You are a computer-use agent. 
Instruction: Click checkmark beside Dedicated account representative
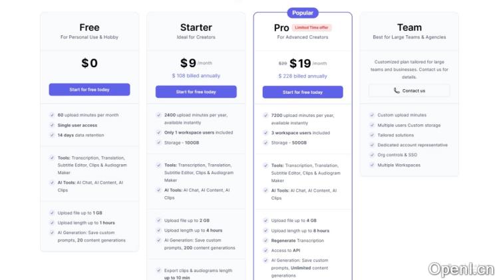tap(371, 145)
